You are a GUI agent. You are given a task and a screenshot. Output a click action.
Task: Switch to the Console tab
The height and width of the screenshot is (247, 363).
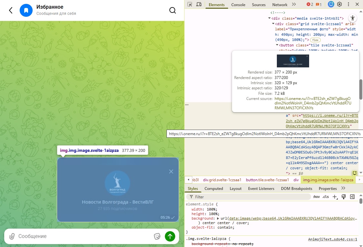click(x=238, y=5)
